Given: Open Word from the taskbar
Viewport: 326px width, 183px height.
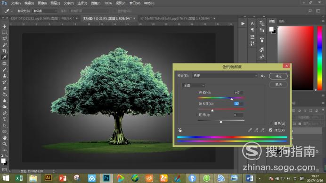Looking at the screenshot, I should point(250,178).
